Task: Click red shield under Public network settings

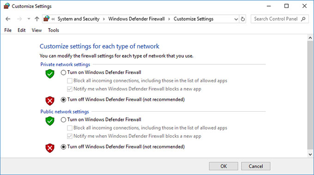Action: [50, 148]
